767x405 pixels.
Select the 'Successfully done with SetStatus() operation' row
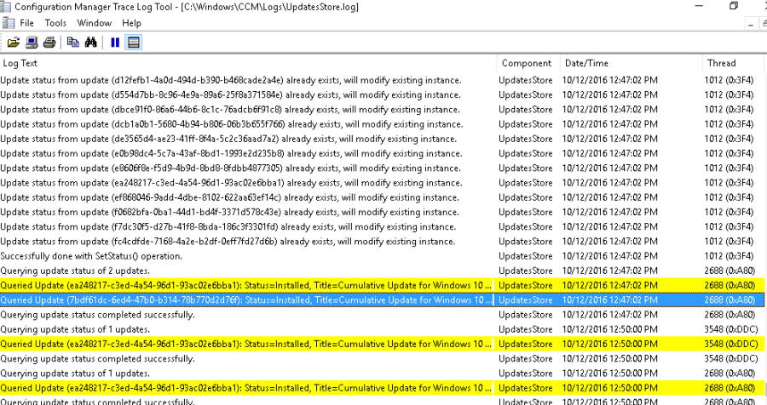pyautogui.click(x=247, y=256)
